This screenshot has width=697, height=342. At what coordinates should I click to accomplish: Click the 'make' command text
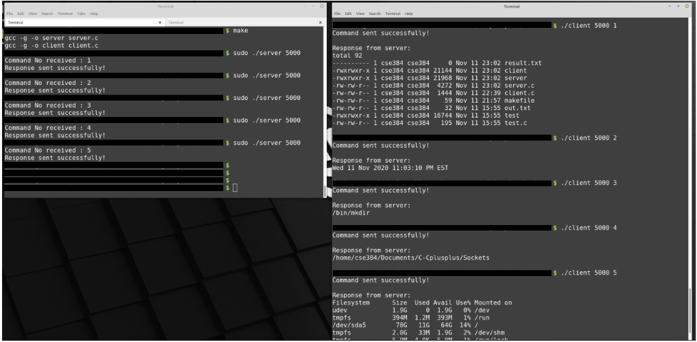click(x=240, y=31)
